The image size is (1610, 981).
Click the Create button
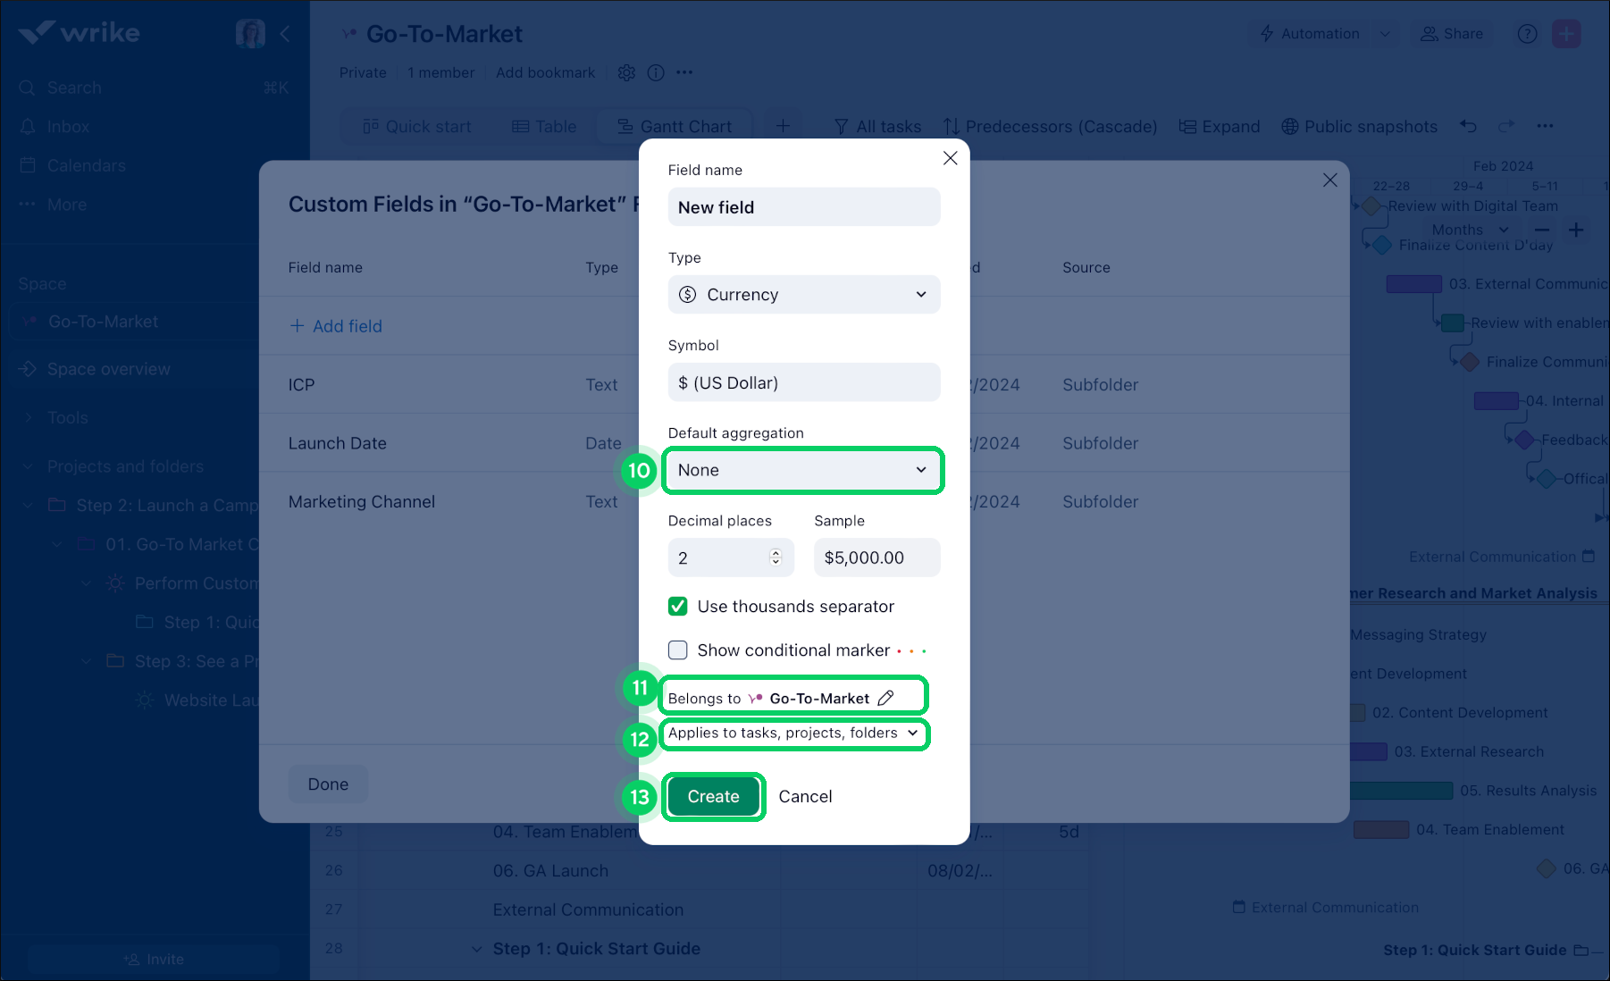click(x=713, y=796)
